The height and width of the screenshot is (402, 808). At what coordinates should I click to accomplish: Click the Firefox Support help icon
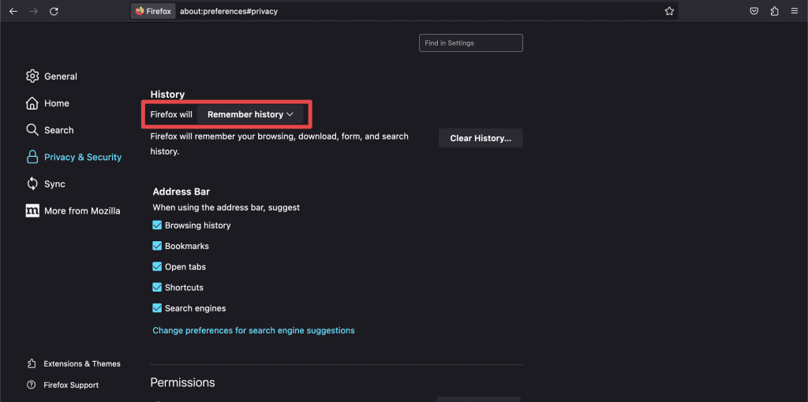(32, 385)
